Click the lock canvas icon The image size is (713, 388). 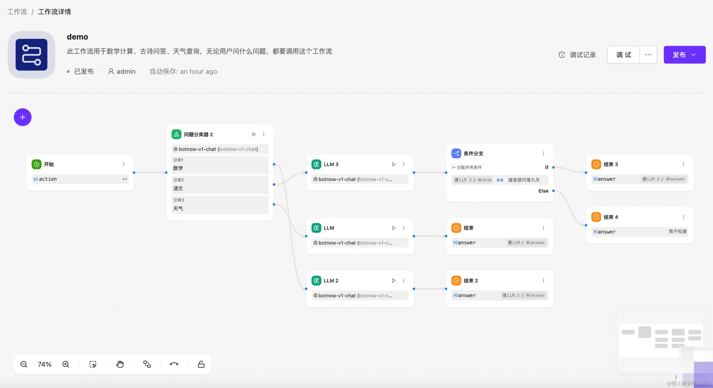point(201,364)
